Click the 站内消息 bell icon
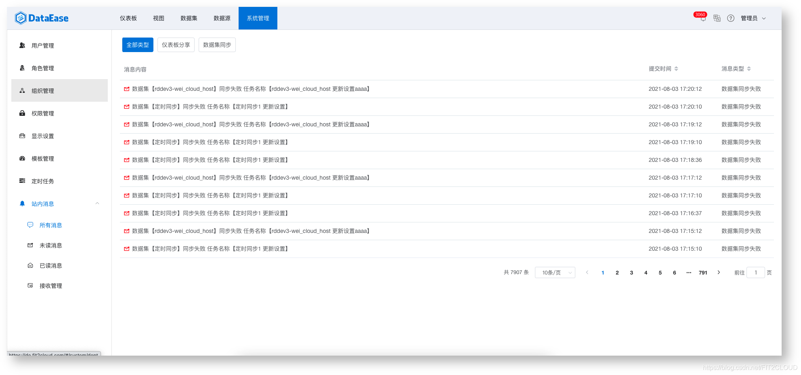 tap(22, 204)
